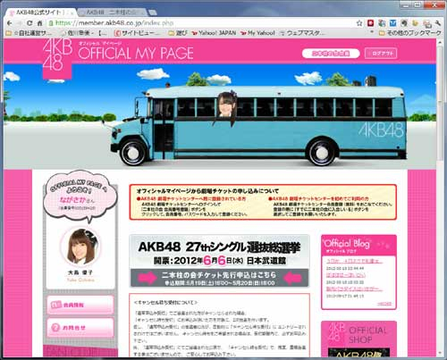Click the scrollbar up arrow

440,42
